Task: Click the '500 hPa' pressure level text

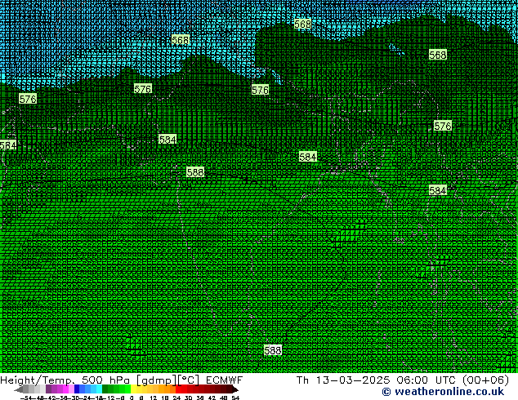Action: [x=105, y=380]
